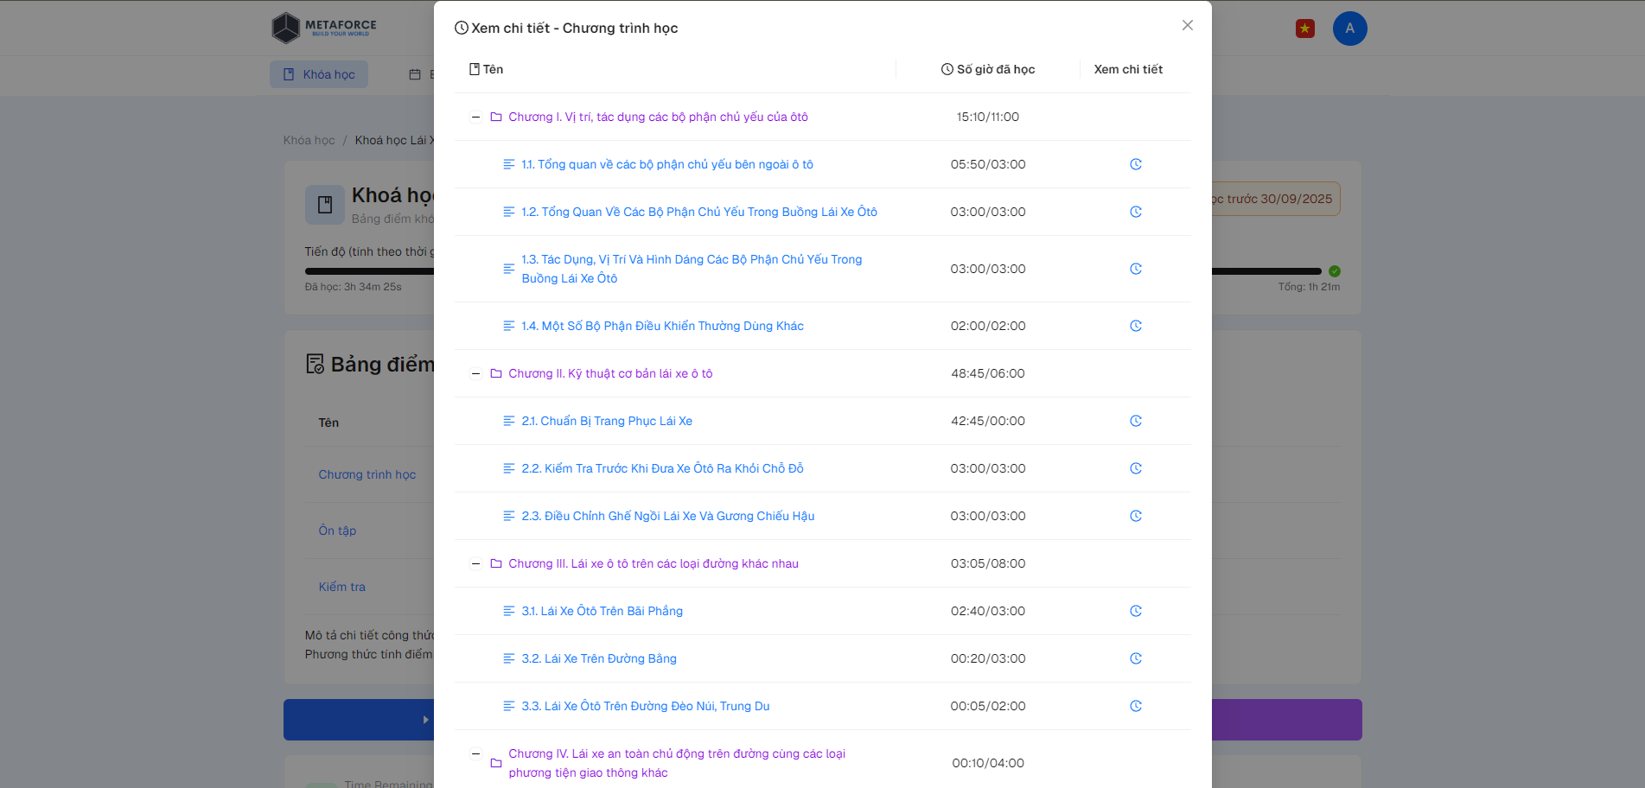Open the Khóa học tab

(319, 74)
